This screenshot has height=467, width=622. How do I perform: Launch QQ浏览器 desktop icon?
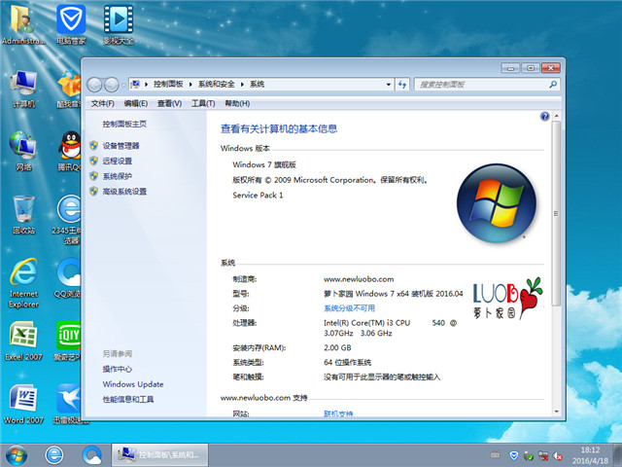68,278
